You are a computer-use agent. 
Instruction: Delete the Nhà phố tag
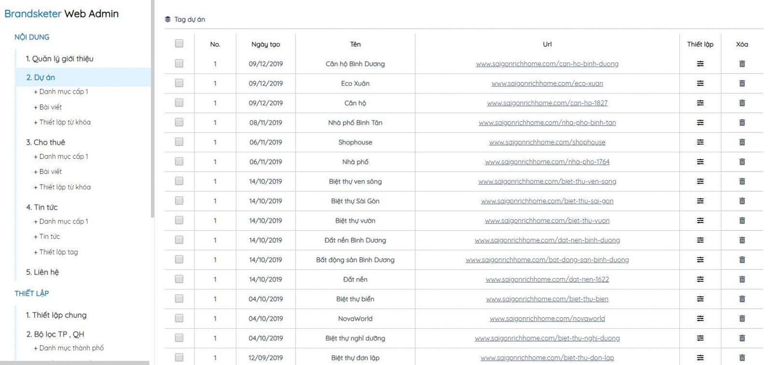click(x=742, y=162)
